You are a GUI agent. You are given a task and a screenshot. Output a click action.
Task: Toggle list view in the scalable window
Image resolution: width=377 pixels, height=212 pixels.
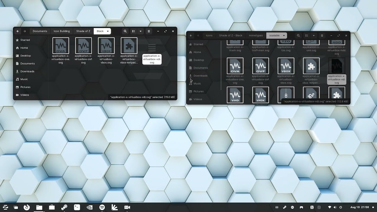click(307, 36)
